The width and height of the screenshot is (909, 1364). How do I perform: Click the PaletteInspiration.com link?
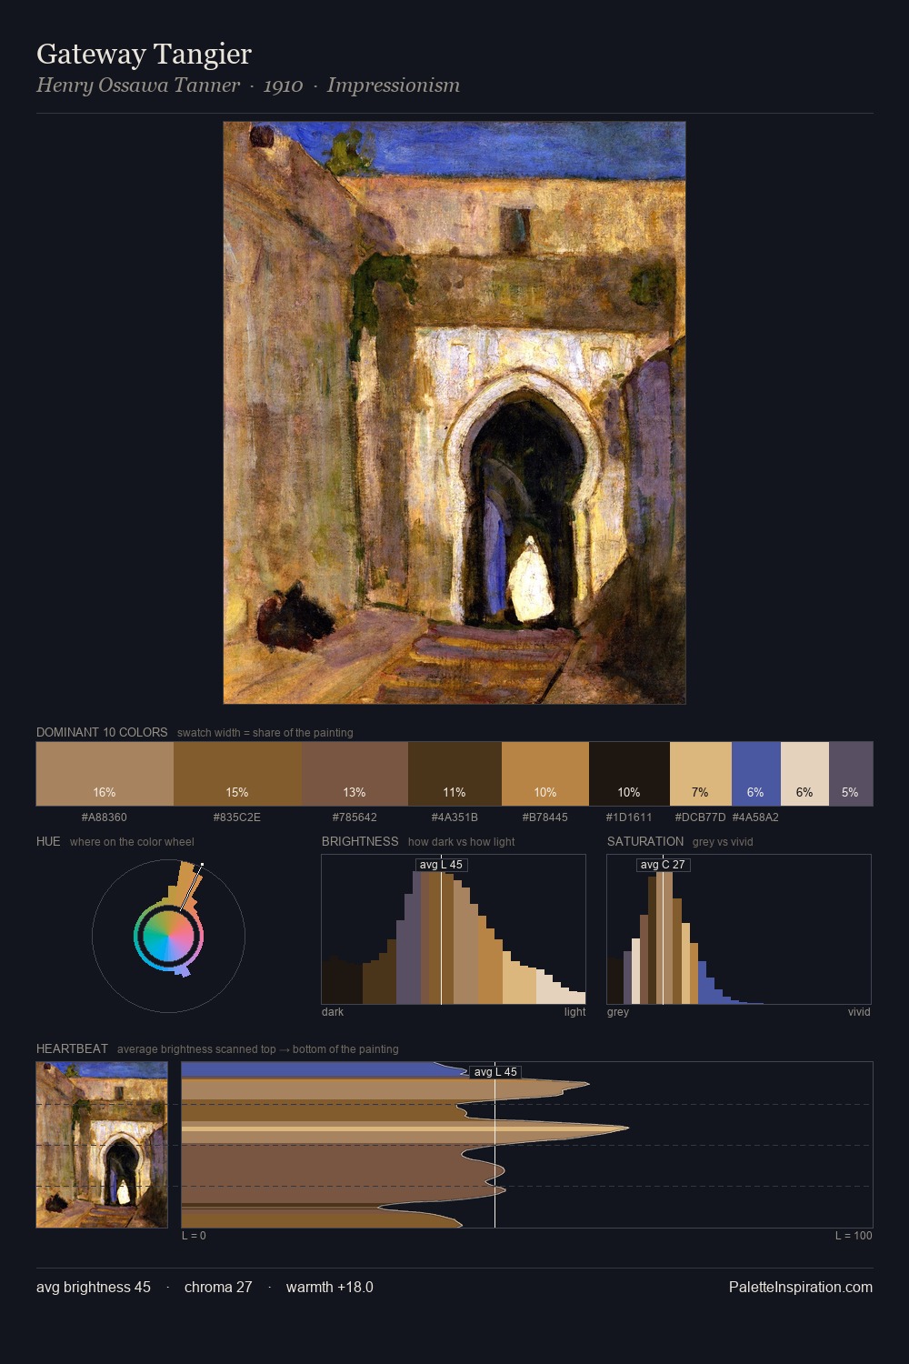[801, 1288]
